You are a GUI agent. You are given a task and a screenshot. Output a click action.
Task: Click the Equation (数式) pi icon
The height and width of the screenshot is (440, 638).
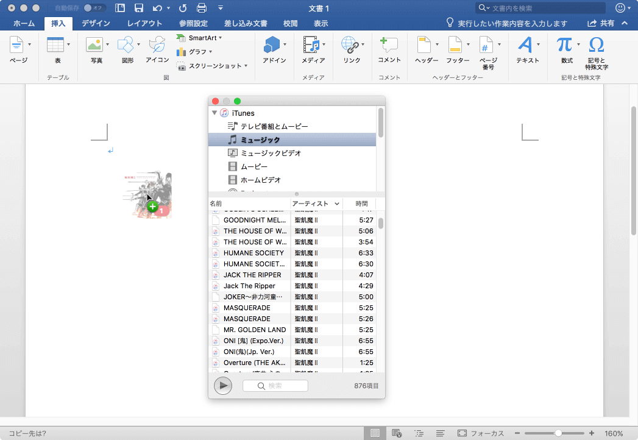coord(564,44)
